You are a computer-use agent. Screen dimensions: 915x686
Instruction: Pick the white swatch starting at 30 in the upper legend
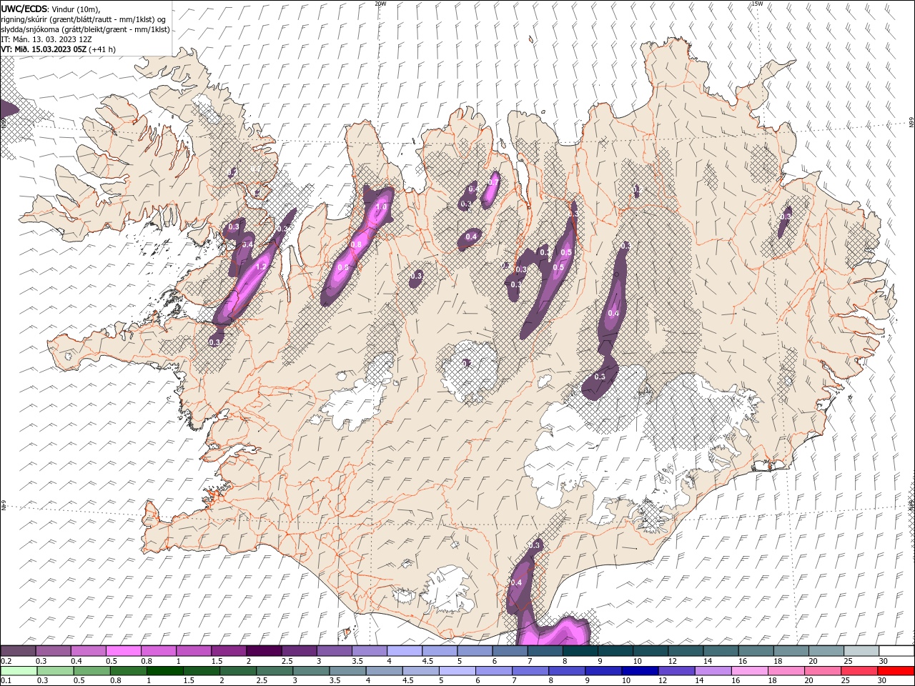(x=897, y=651)
